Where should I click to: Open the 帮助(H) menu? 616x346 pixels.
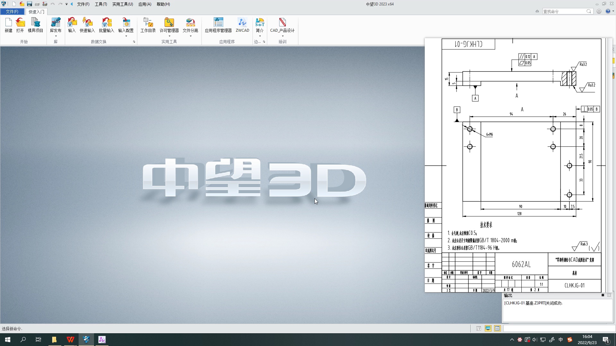coord(163,4)
